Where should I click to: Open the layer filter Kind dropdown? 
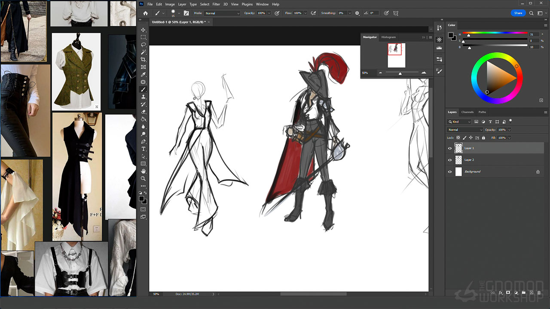459,122
